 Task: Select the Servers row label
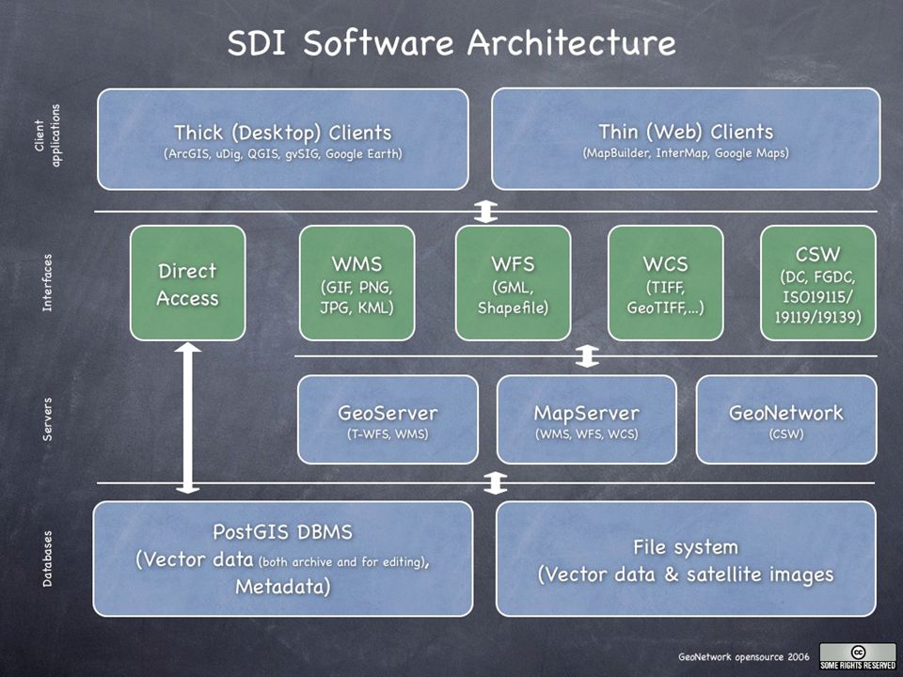(47, 419)
